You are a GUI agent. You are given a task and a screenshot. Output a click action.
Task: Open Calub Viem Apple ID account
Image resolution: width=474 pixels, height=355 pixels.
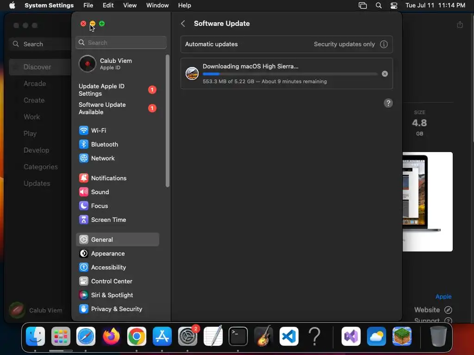point(117,64)
